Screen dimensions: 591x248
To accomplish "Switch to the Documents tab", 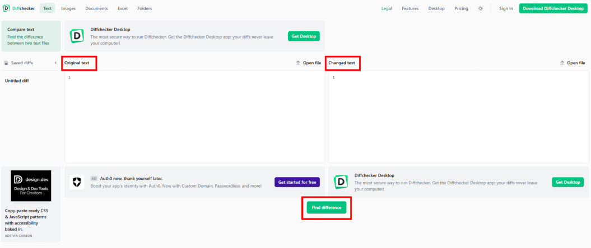I will click(96, 8).
